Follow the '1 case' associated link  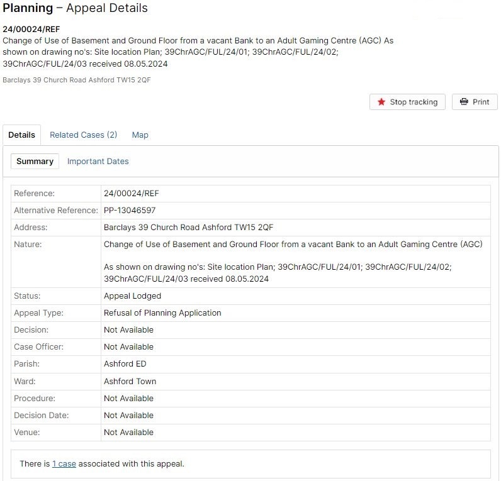point(64,464)
